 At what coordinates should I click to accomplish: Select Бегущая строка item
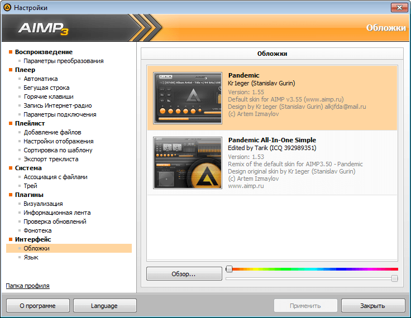(46, 88)
